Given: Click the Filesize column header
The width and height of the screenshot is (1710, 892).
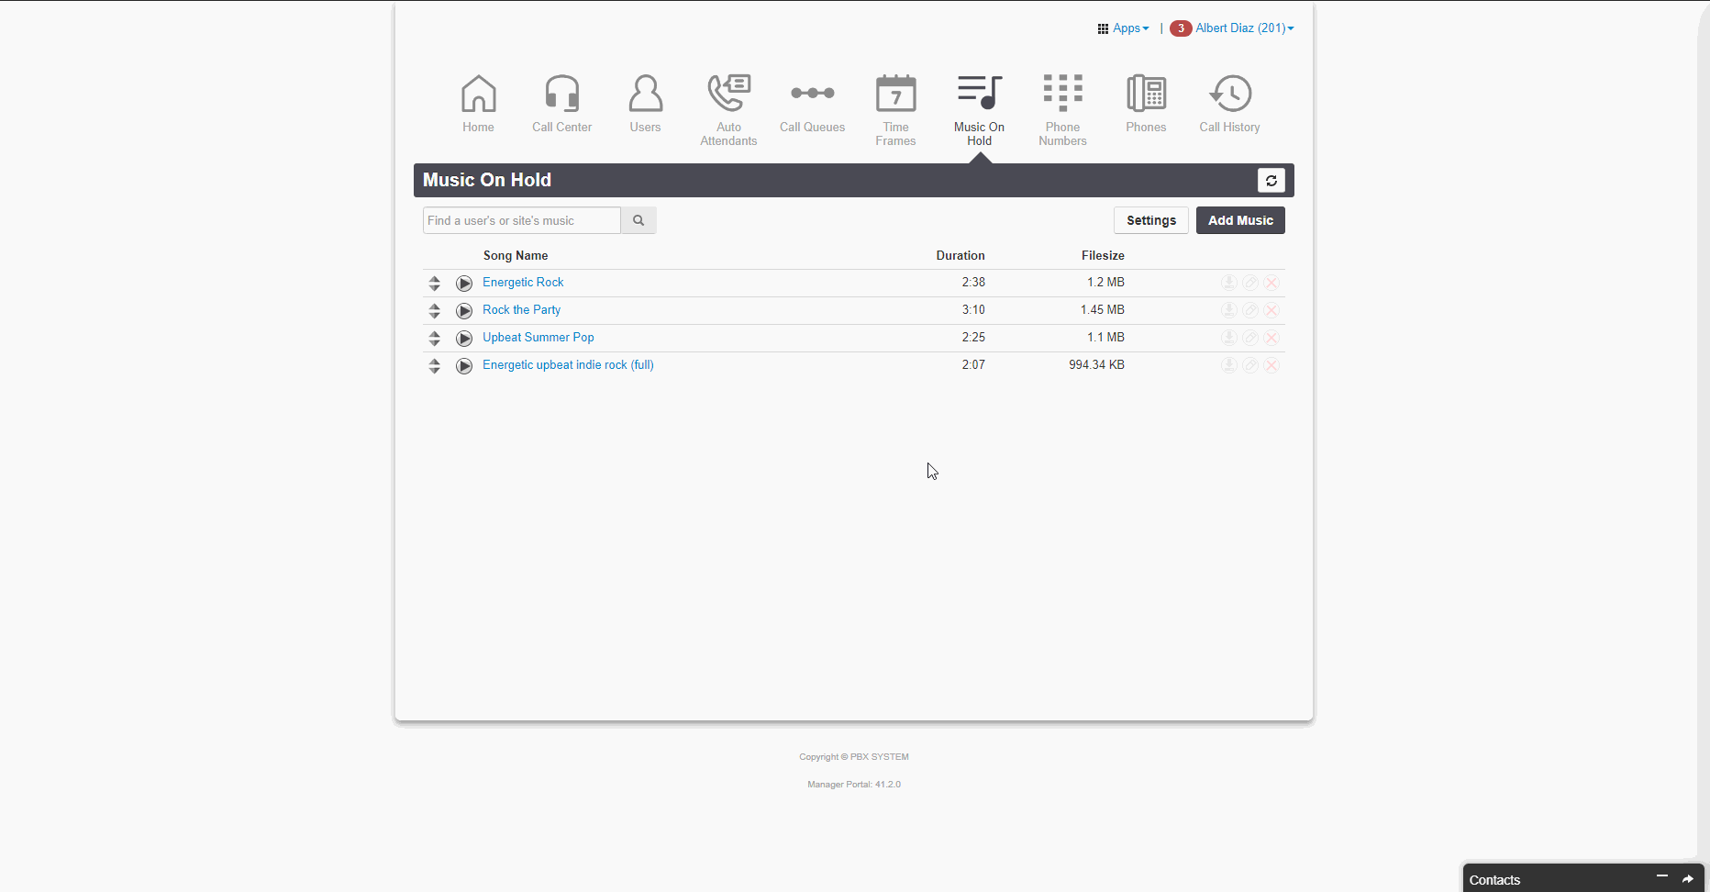Looking at the screenshot, I should pos(1103,256).
